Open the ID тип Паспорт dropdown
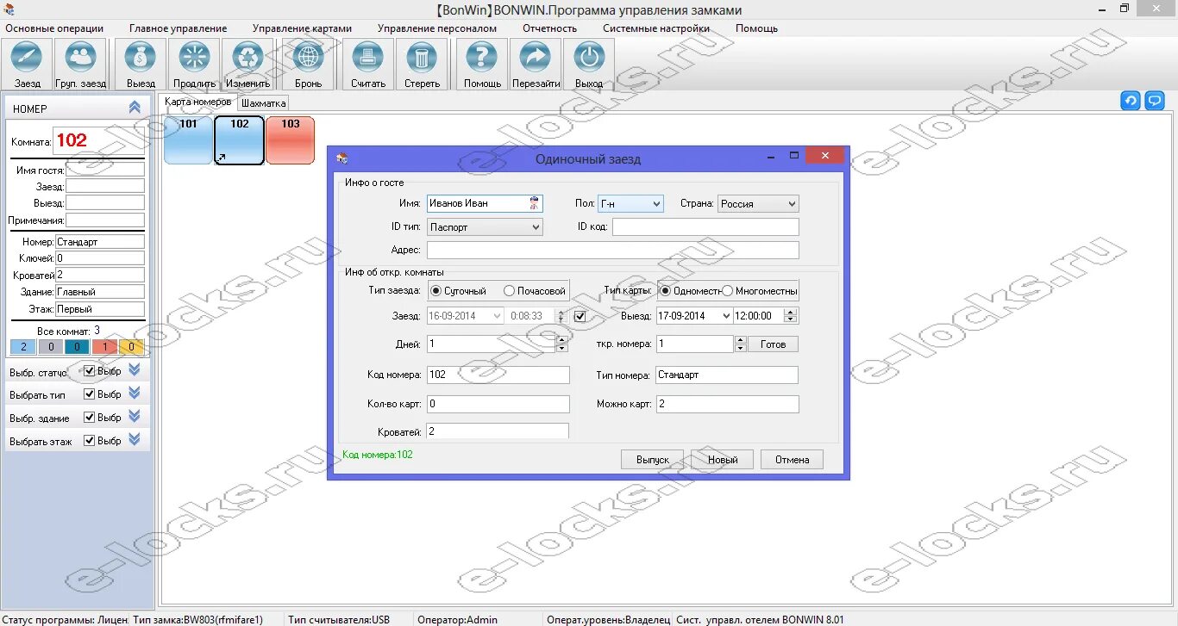The image size is (1178, 626). pyautogui.click(x=485, y=227)
